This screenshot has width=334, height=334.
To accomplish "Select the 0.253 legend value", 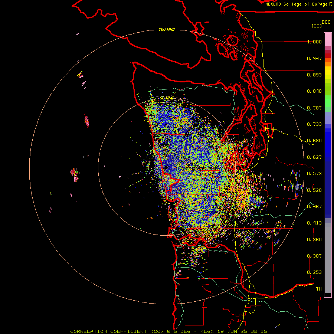I will point(314,272).
